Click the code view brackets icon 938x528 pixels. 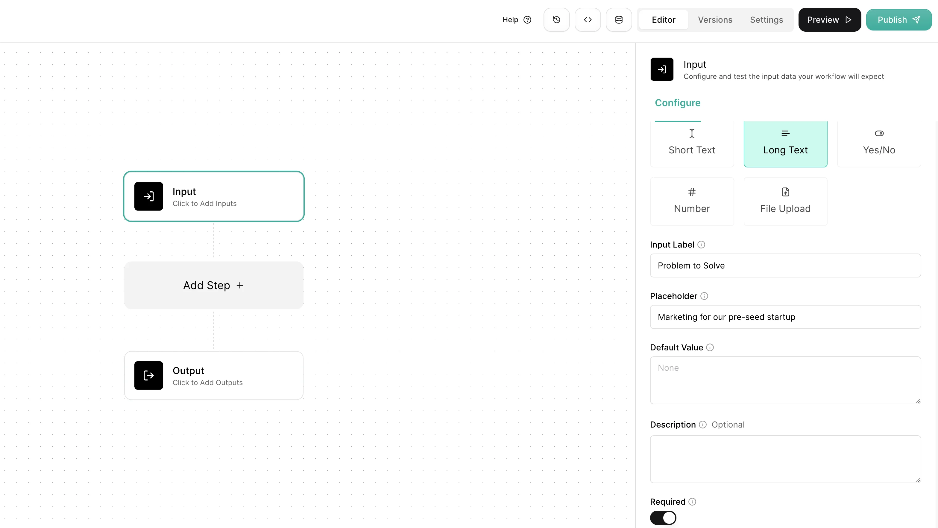pos(587,20)
